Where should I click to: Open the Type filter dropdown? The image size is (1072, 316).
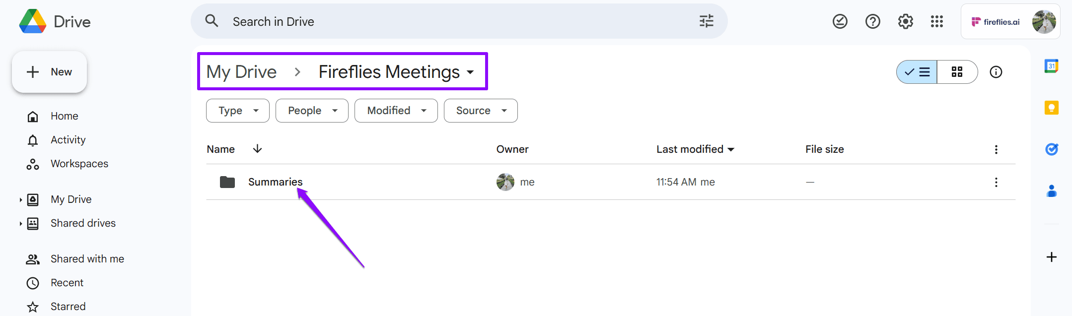pyautogui.click(x=238, y=111)
